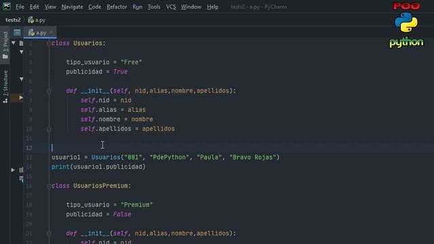The width and height of the screenshot is (434, 244).
Task: Click the "Premium" string value
Action: coord(137,205)
